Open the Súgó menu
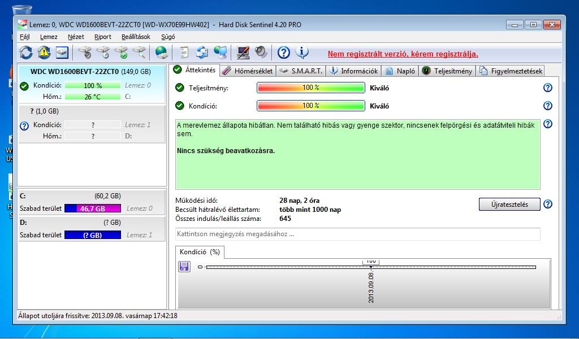Image resolution: width=579 pixels, height=339 pixels. [x=168, y=37]
